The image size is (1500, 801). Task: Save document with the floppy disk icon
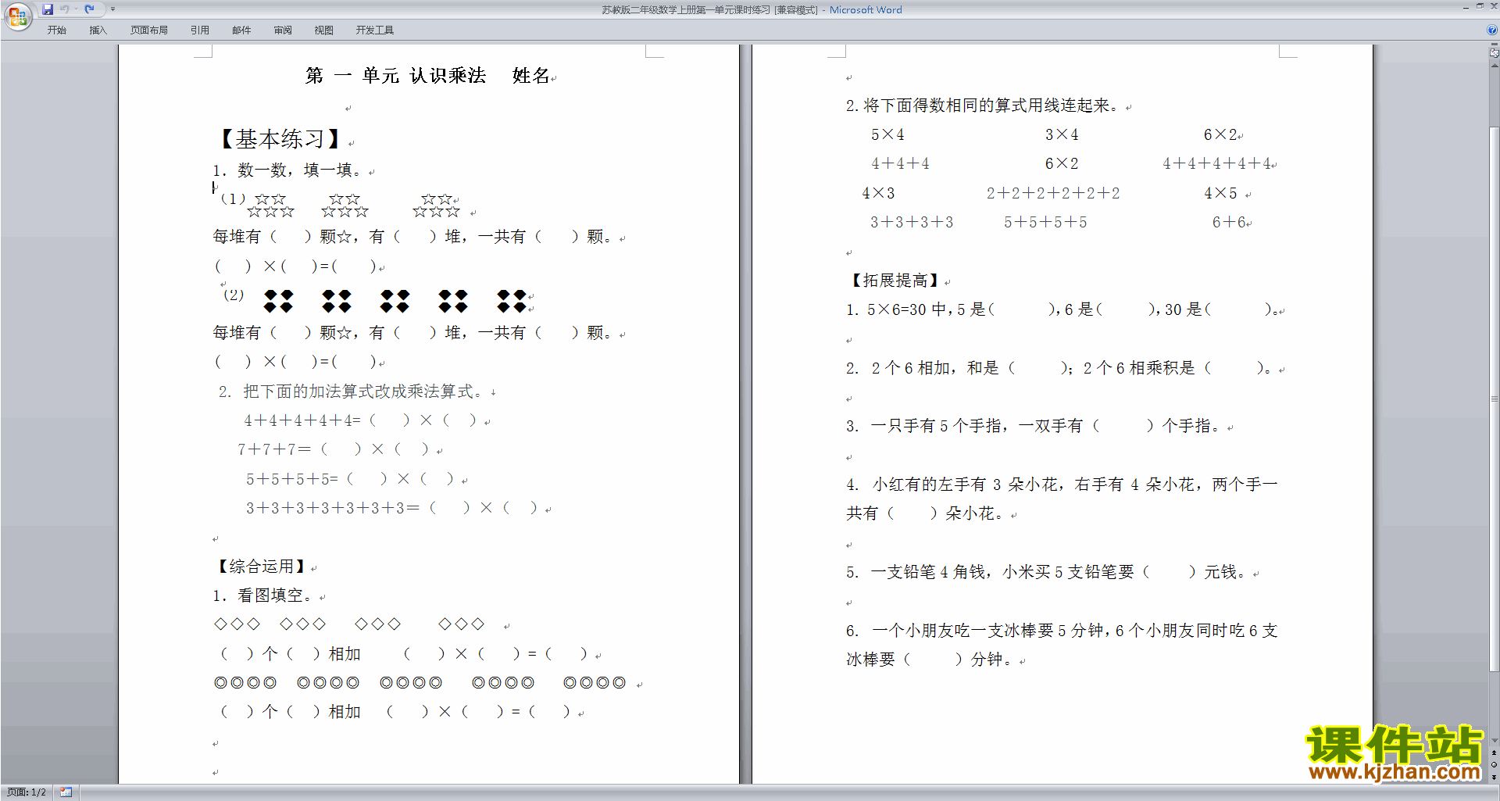[48, 9]
